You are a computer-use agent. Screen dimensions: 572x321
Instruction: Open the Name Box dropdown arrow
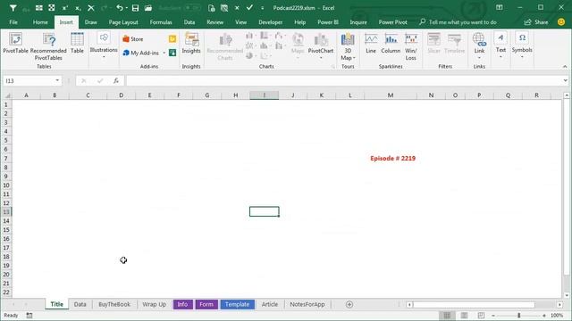tap(57, 80)
